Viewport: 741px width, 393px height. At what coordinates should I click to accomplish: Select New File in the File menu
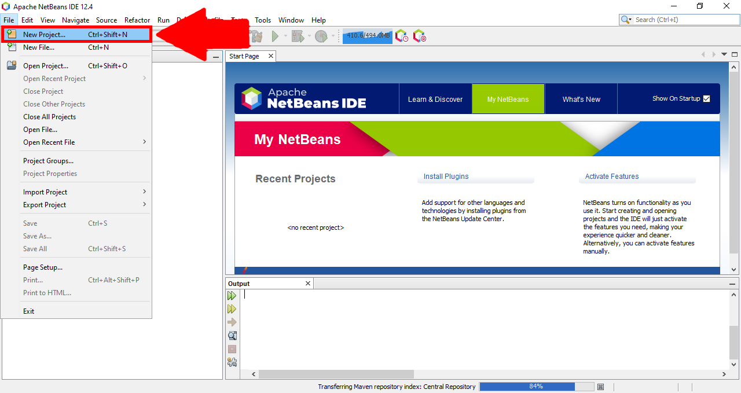[76, 47]
